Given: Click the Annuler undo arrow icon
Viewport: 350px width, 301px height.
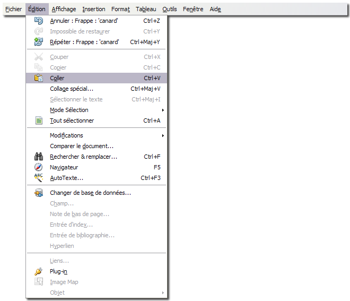Looking at the screenshot, I should click(39, 21).
